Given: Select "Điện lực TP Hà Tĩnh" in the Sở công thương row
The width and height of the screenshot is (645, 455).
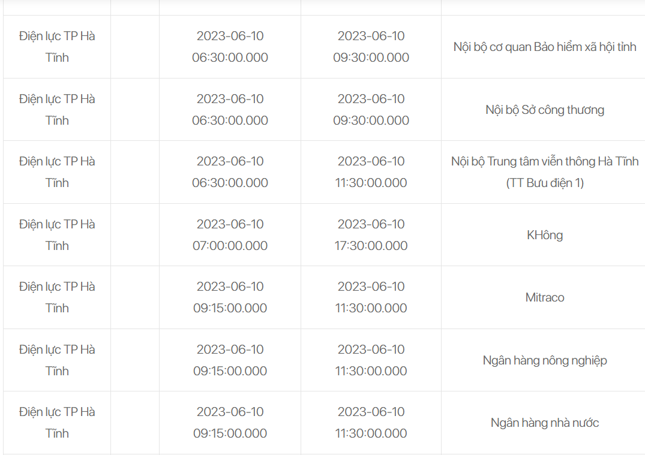Looking at the screenshot, I should [x=57, y=110].
